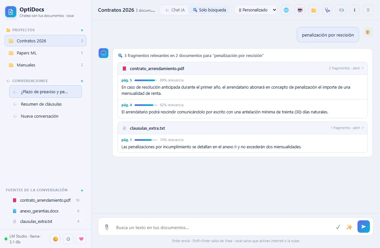Open diagnostics stethoscope icon
Image resolution: width=380 pixels, height=248 pixels.
tap(327, 10)
